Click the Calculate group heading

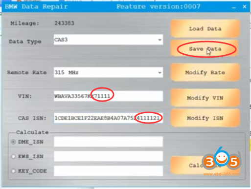click(32, 132)
